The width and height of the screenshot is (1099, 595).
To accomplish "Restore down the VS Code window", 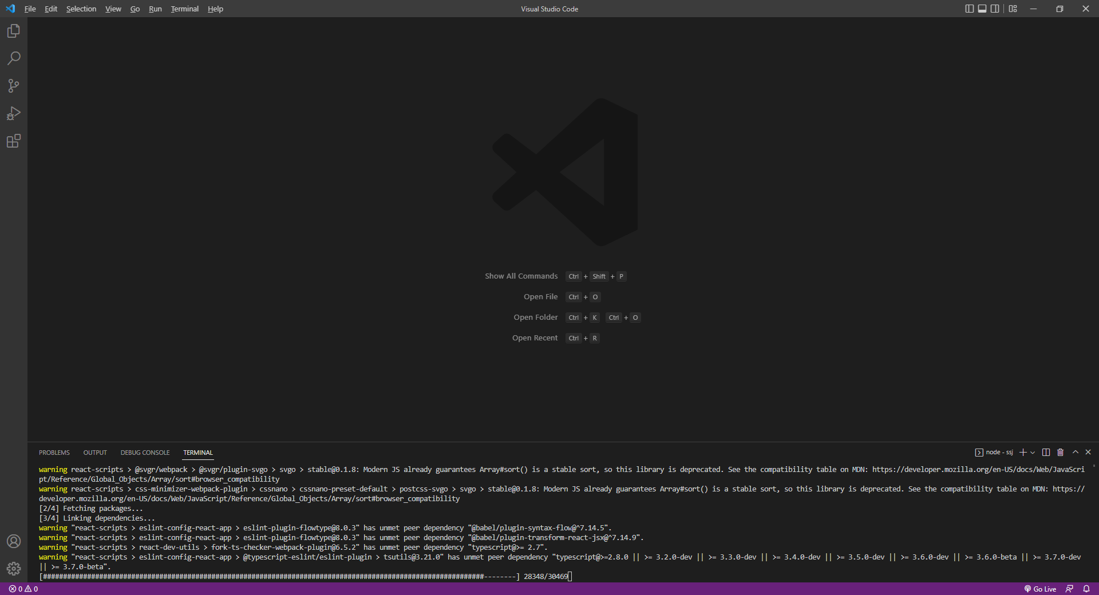I will (x=1060, y=9).
